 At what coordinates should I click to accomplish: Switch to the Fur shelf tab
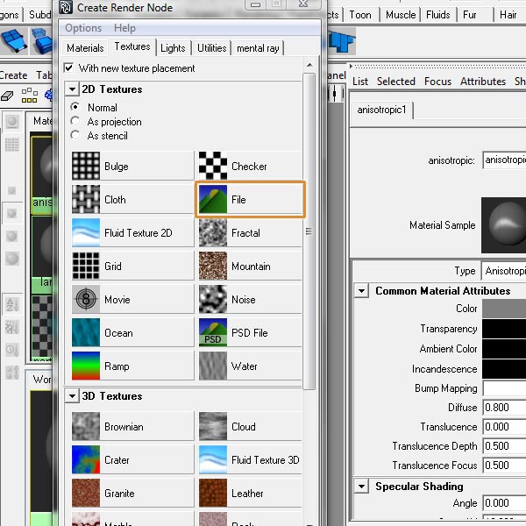pyautogui.click(x=470, y=15)
